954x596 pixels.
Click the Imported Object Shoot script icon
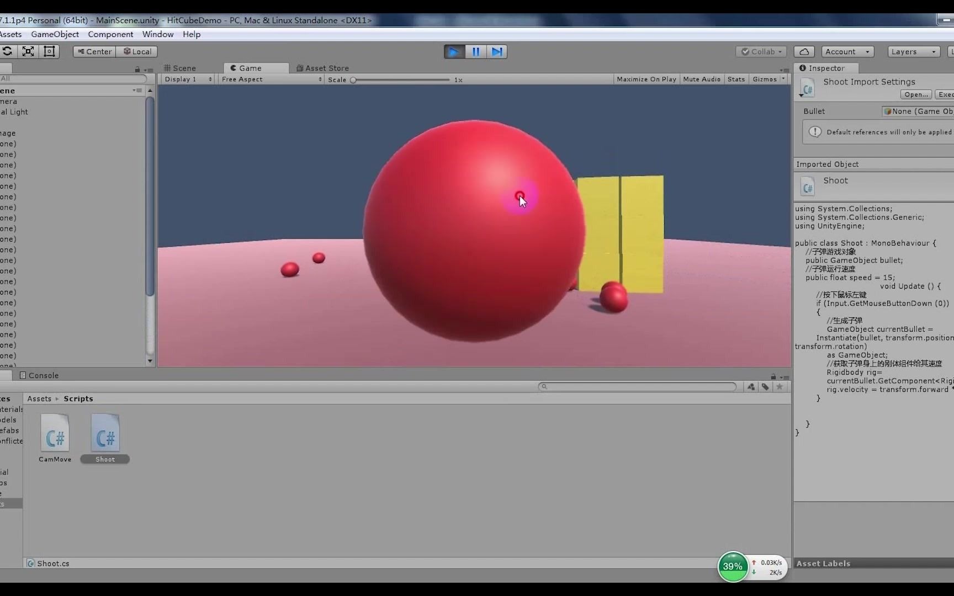(807, 187)
